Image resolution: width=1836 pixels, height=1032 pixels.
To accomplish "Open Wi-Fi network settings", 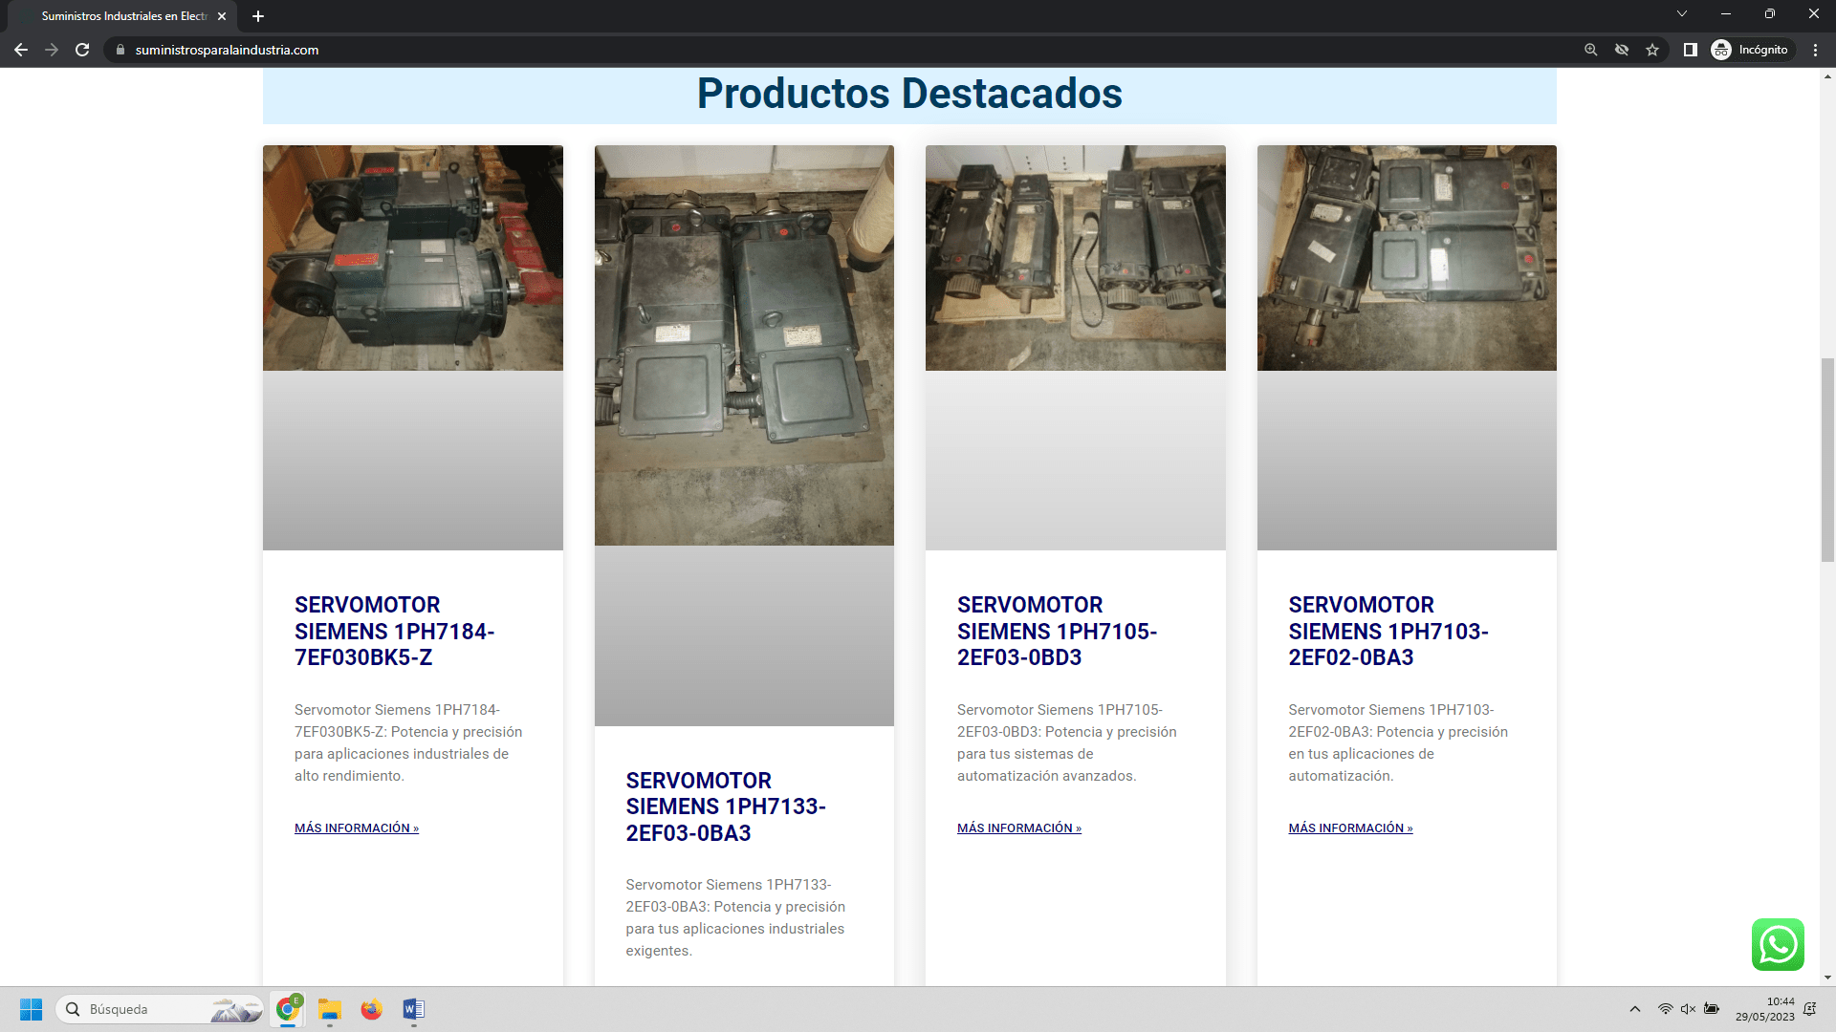I will pos(1666,1009).
